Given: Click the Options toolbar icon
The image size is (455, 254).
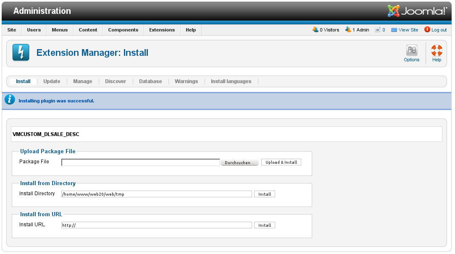Looking at the screenshot, I should 411,51.
